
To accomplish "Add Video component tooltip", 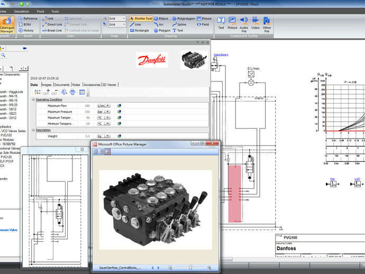I will [x=255, y=23].
